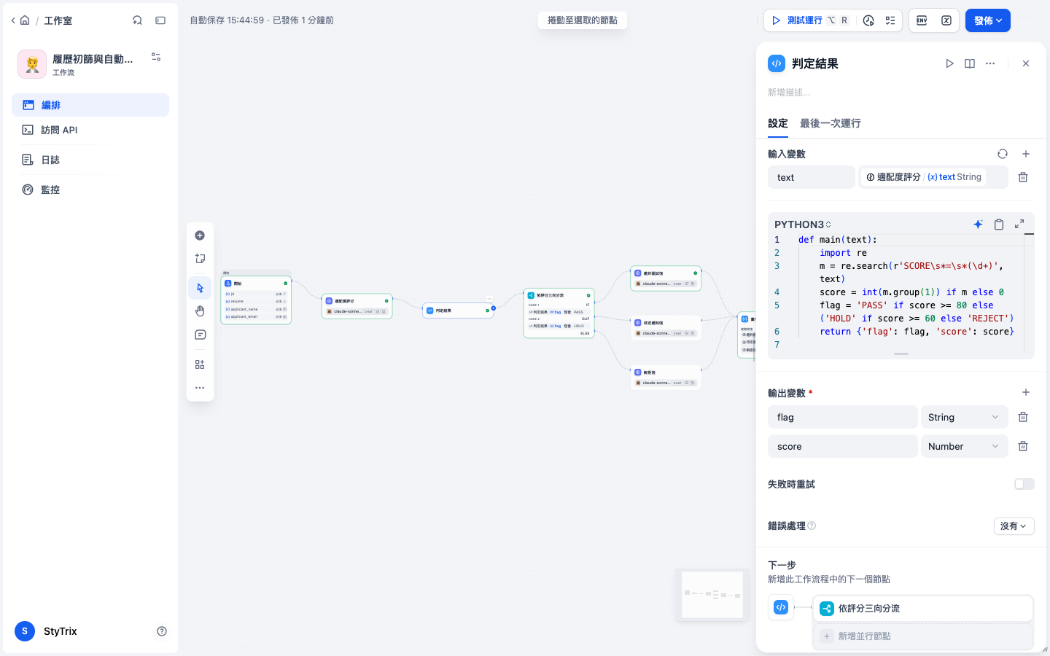
Task: Open node help book icon
Action: (970, 63)
